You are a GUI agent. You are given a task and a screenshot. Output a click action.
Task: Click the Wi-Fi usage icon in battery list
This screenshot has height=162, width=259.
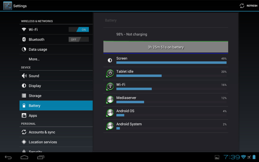110,86
